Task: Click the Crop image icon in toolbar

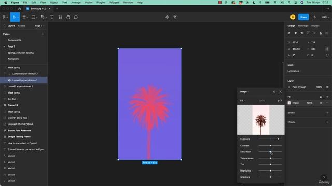Action: [x=175, y=17]
